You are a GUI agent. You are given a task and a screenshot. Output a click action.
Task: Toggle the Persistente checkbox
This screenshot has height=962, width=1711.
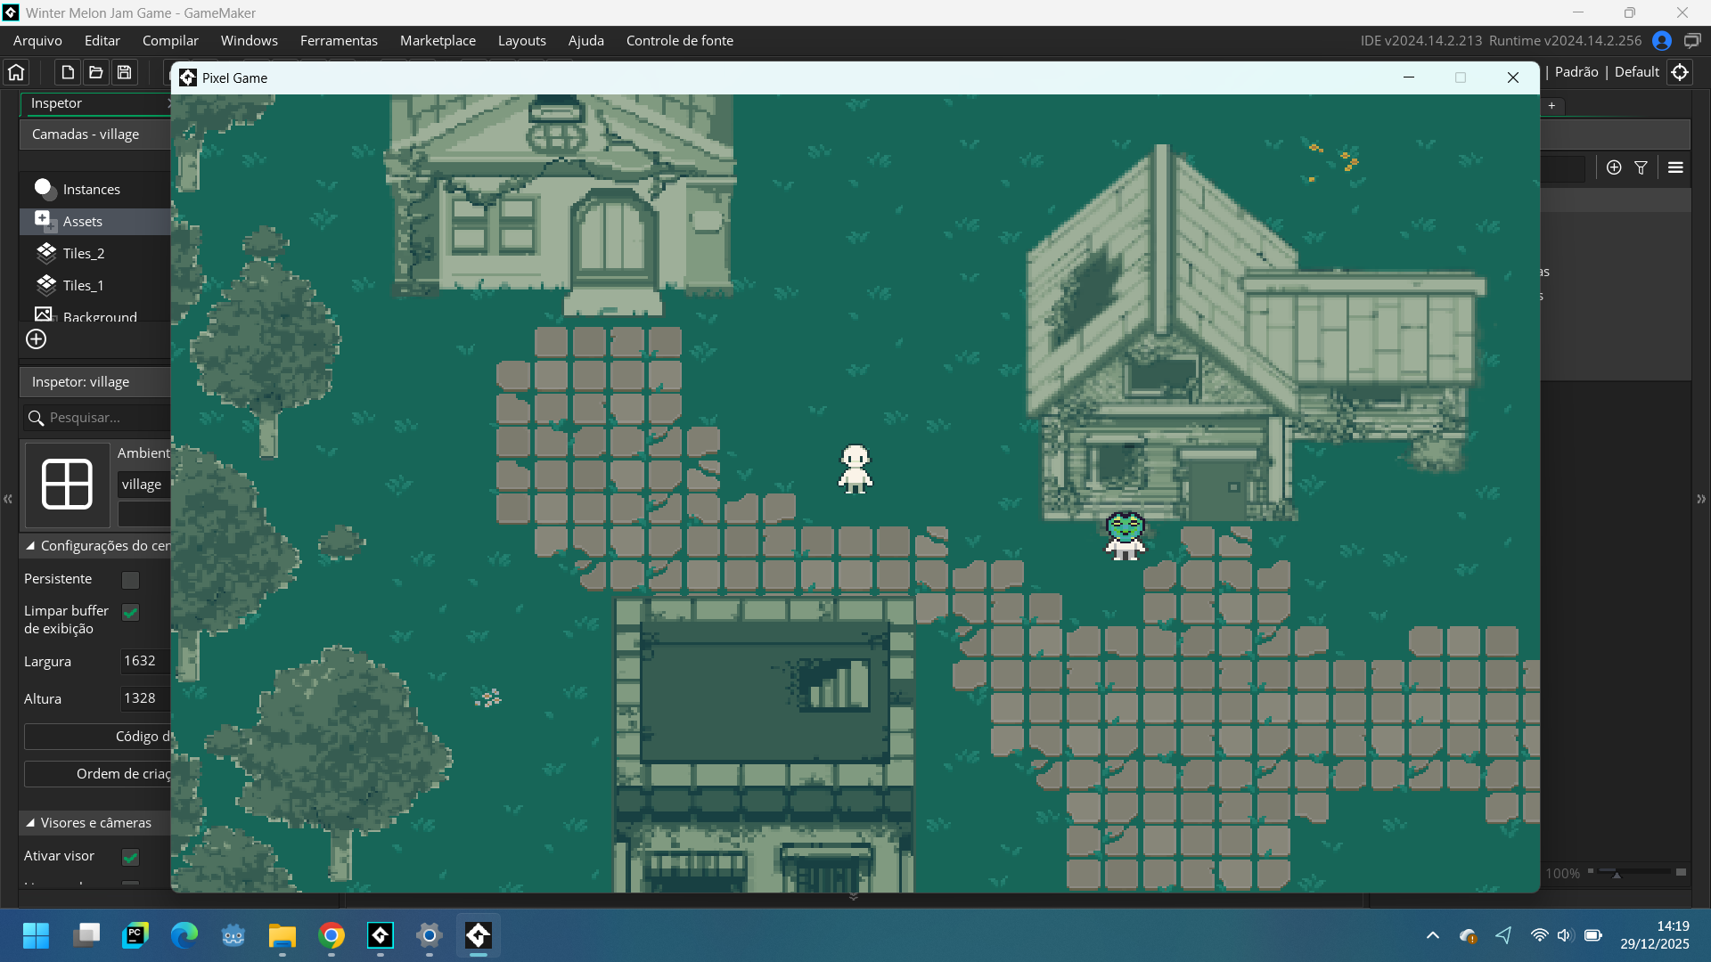pyautogui.click(x=131, y=580)
